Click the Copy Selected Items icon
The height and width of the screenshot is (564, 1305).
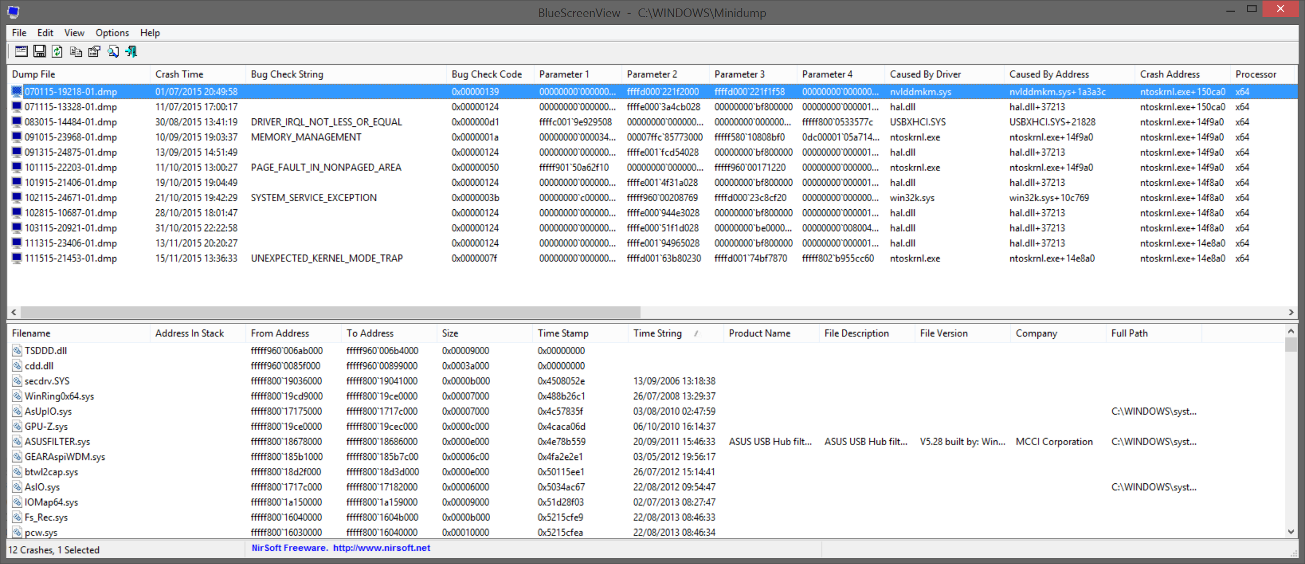point(76,52)
